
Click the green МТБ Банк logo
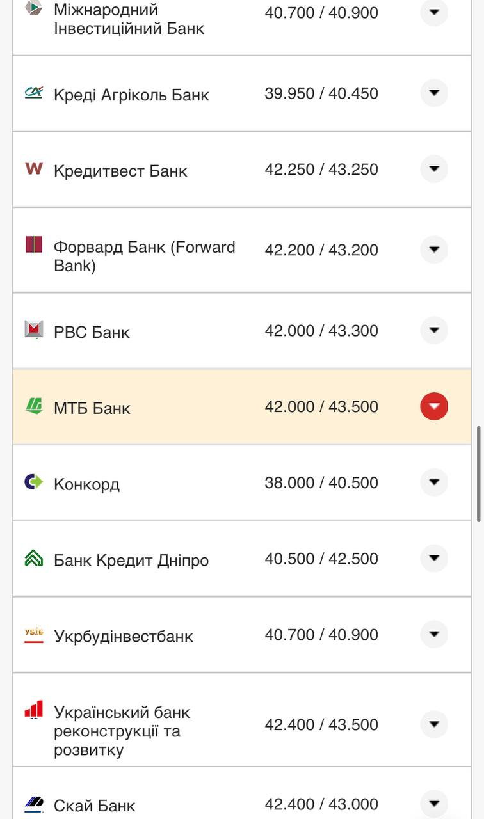click(35, 406)
